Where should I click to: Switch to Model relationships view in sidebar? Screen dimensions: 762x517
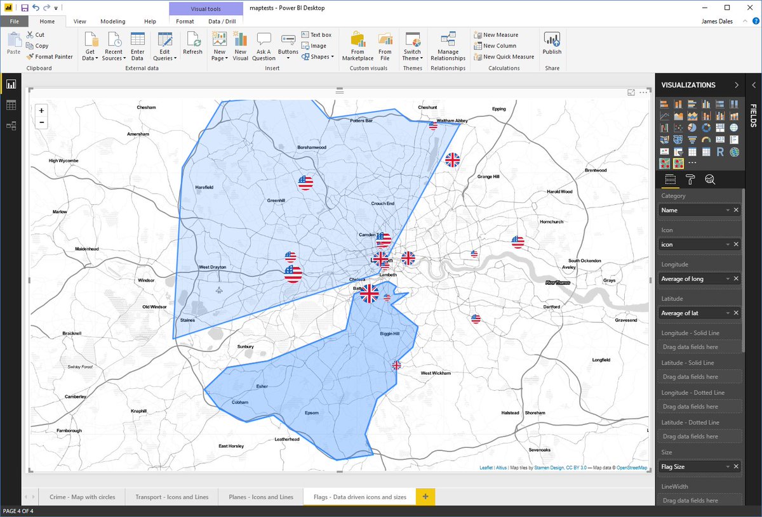11,126
